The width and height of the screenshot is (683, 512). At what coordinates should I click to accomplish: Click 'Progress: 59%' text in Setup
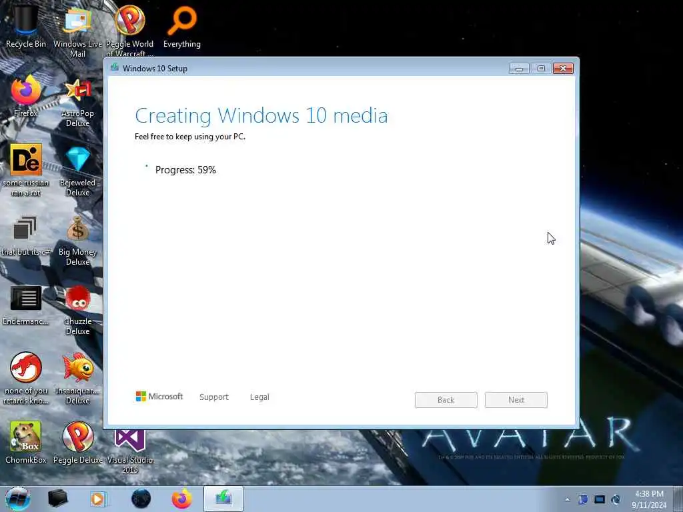(185, 170)
